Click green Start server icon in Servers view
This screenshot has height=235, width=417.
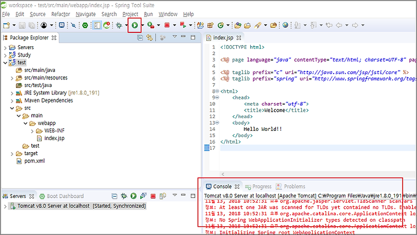pyautogui.click(x=134, y=196)
